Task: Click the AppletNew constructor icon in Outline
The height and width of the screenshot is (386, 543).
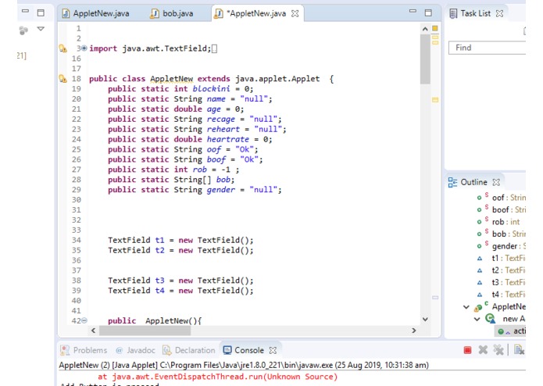Action: coord(480,307)
